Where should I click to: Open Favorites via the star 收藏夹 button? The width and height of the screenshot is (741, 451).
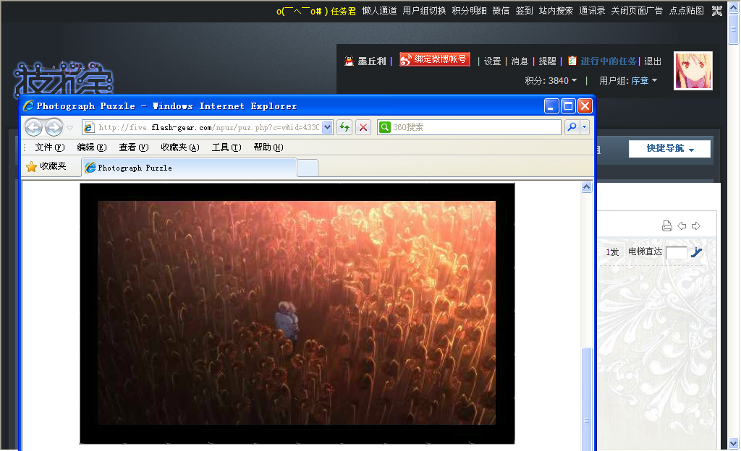46,167
